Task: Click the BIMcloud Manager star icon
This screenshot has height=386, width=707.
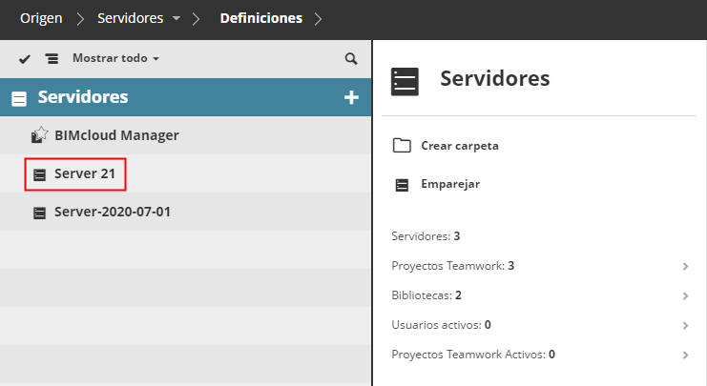Action: [39, 135]
